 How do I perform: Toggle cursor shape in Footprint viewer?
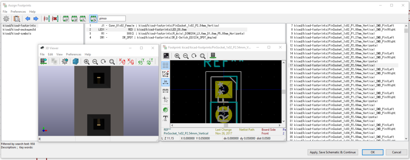pyautogui.click(x=165, y=99)
